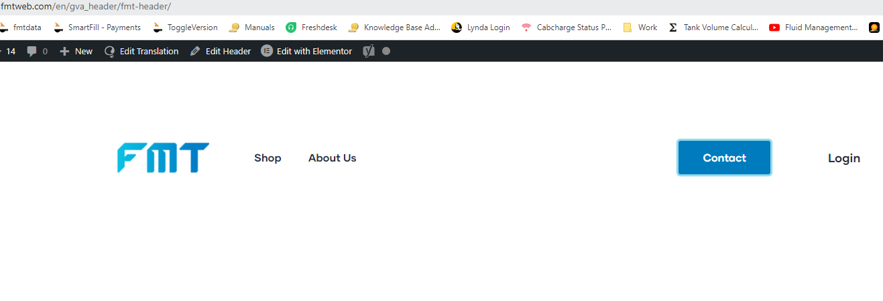Open the About Us menu item
The image size is (883, 301).
pos(333,158)
